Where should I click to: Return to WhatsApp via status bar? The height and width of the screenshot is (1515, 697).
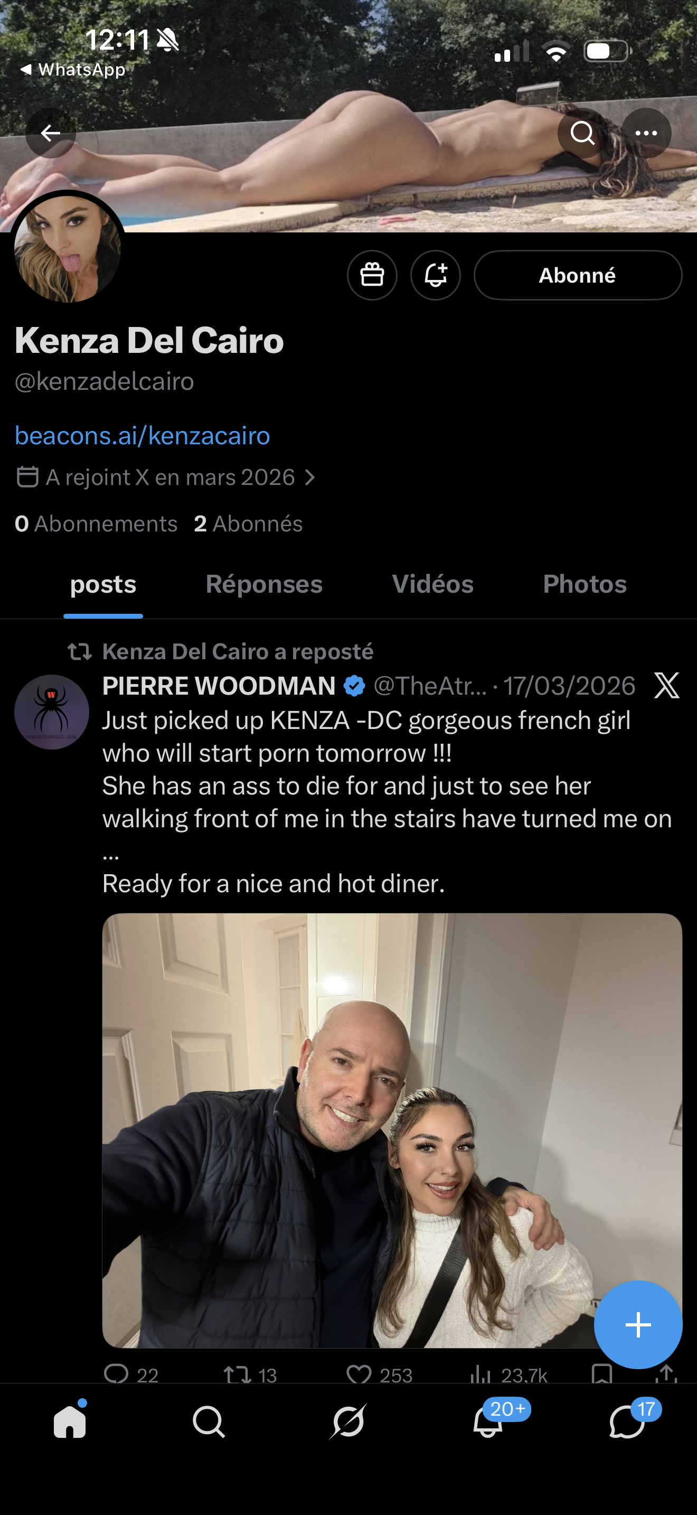point(73,70)
